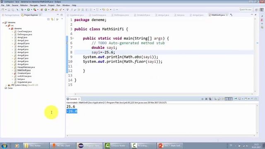Image resolution: width=265 pixels, height=149 pixels.
Task: Click the console horizontal scrollbar
Action: [x=161, y=135]
